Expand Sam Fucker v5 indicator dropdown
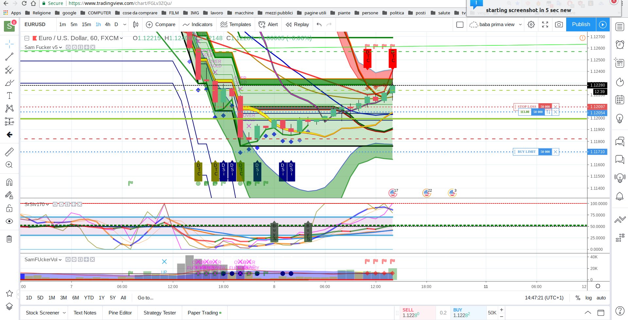Viewport: 628px width, 320px height. point(61,47)
